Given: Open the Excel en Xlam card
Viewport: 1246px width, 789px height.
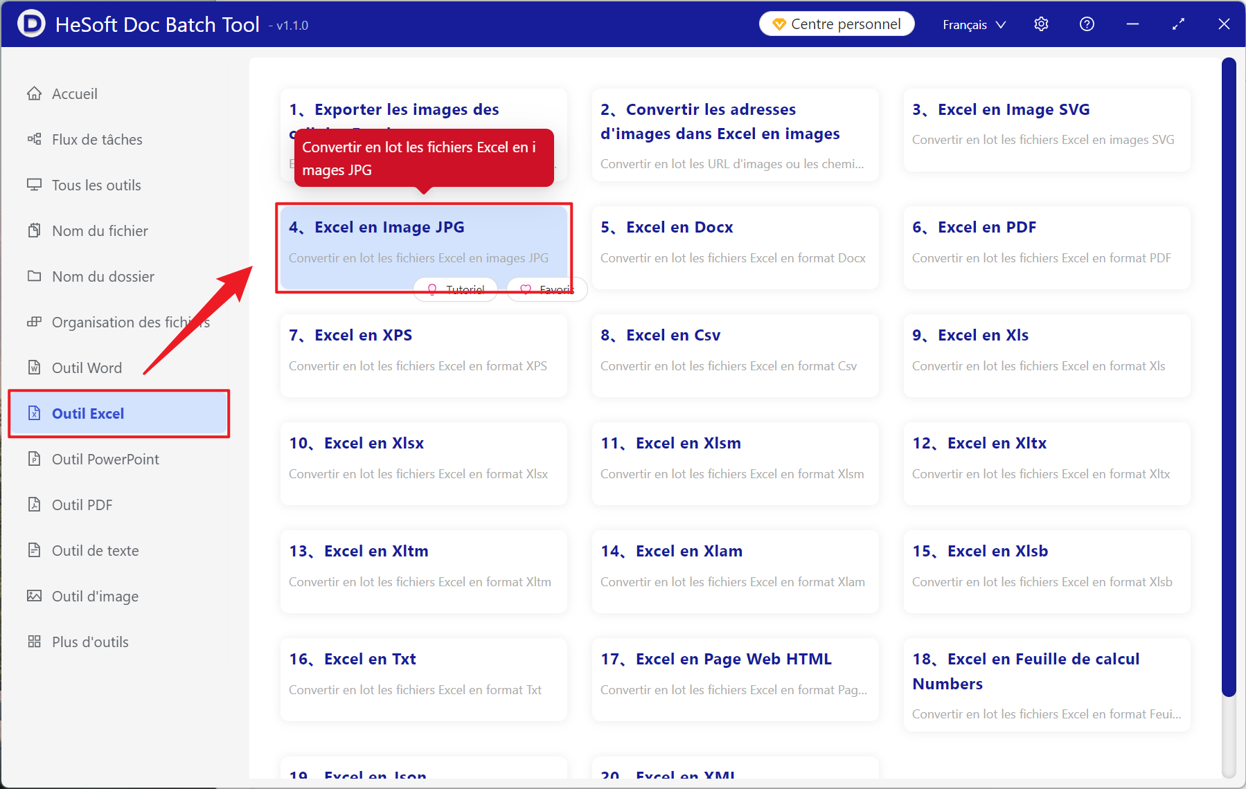Looking at the screenshot, I should point(735,572).
